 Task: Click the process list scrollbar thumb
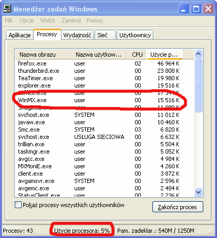coord(198,85)
